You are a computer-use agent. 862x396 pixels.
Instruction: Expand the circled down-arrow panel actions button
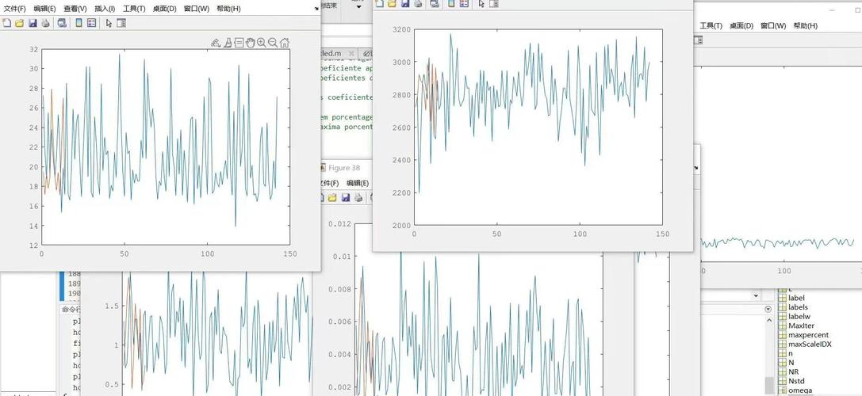pos(768,309)
